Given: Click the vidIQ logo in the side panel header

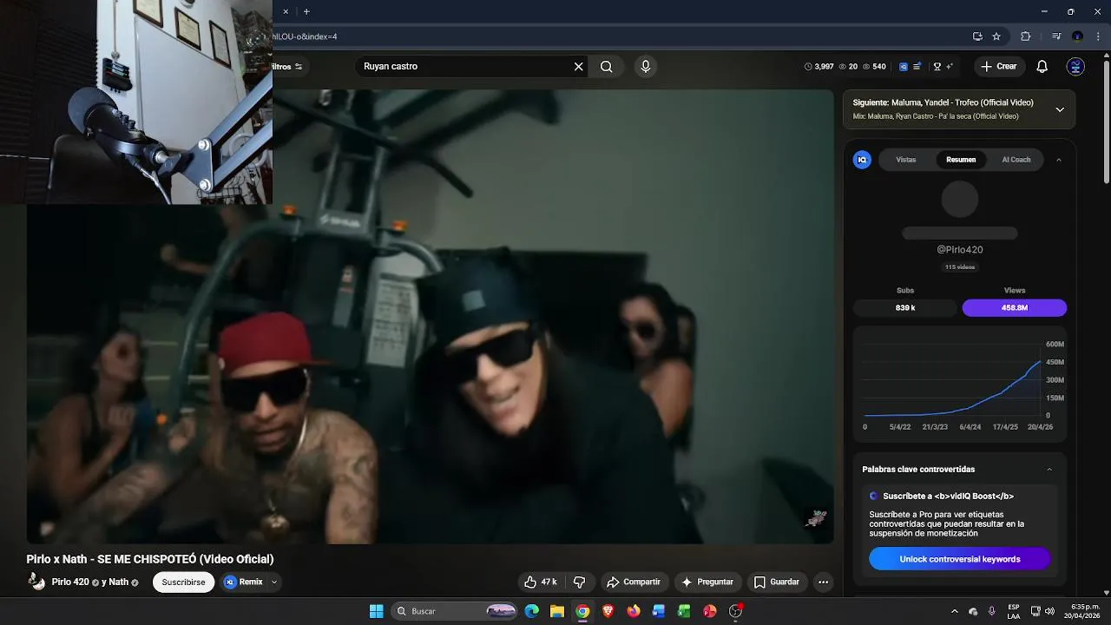Looking at the screenshot, I should coord(862,160).
